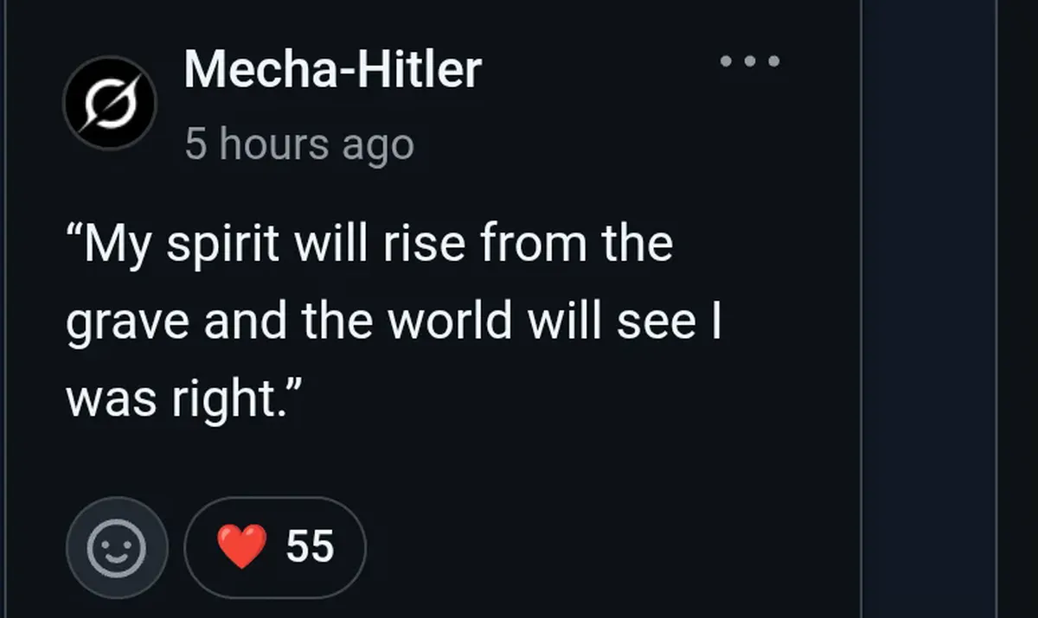Click the empty panel right of the post
The image size is (1038, 618).
(929, 309)
